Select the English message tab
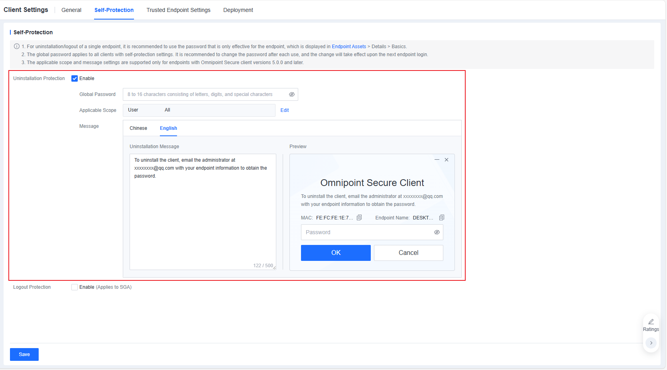Image resolution: width=667 pixels, height=370 pixels. click(x=168, y=128)
